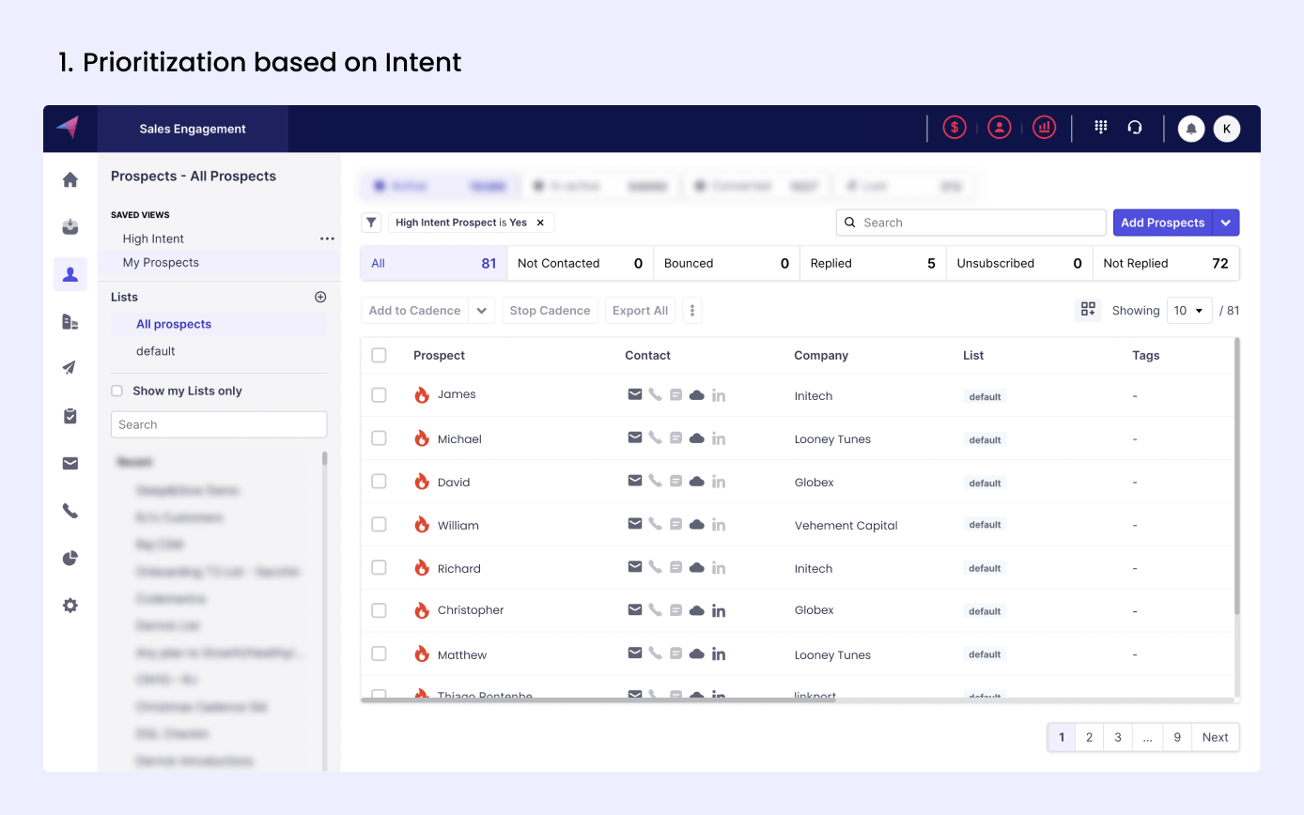Click the Export All button
Image resolution: width=1304 pixels, height=815 pixels.
640,310
